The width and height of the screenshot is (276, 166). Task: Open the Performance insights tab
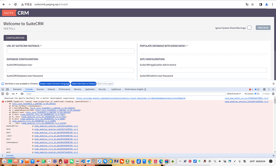click(x=135, y=90)
